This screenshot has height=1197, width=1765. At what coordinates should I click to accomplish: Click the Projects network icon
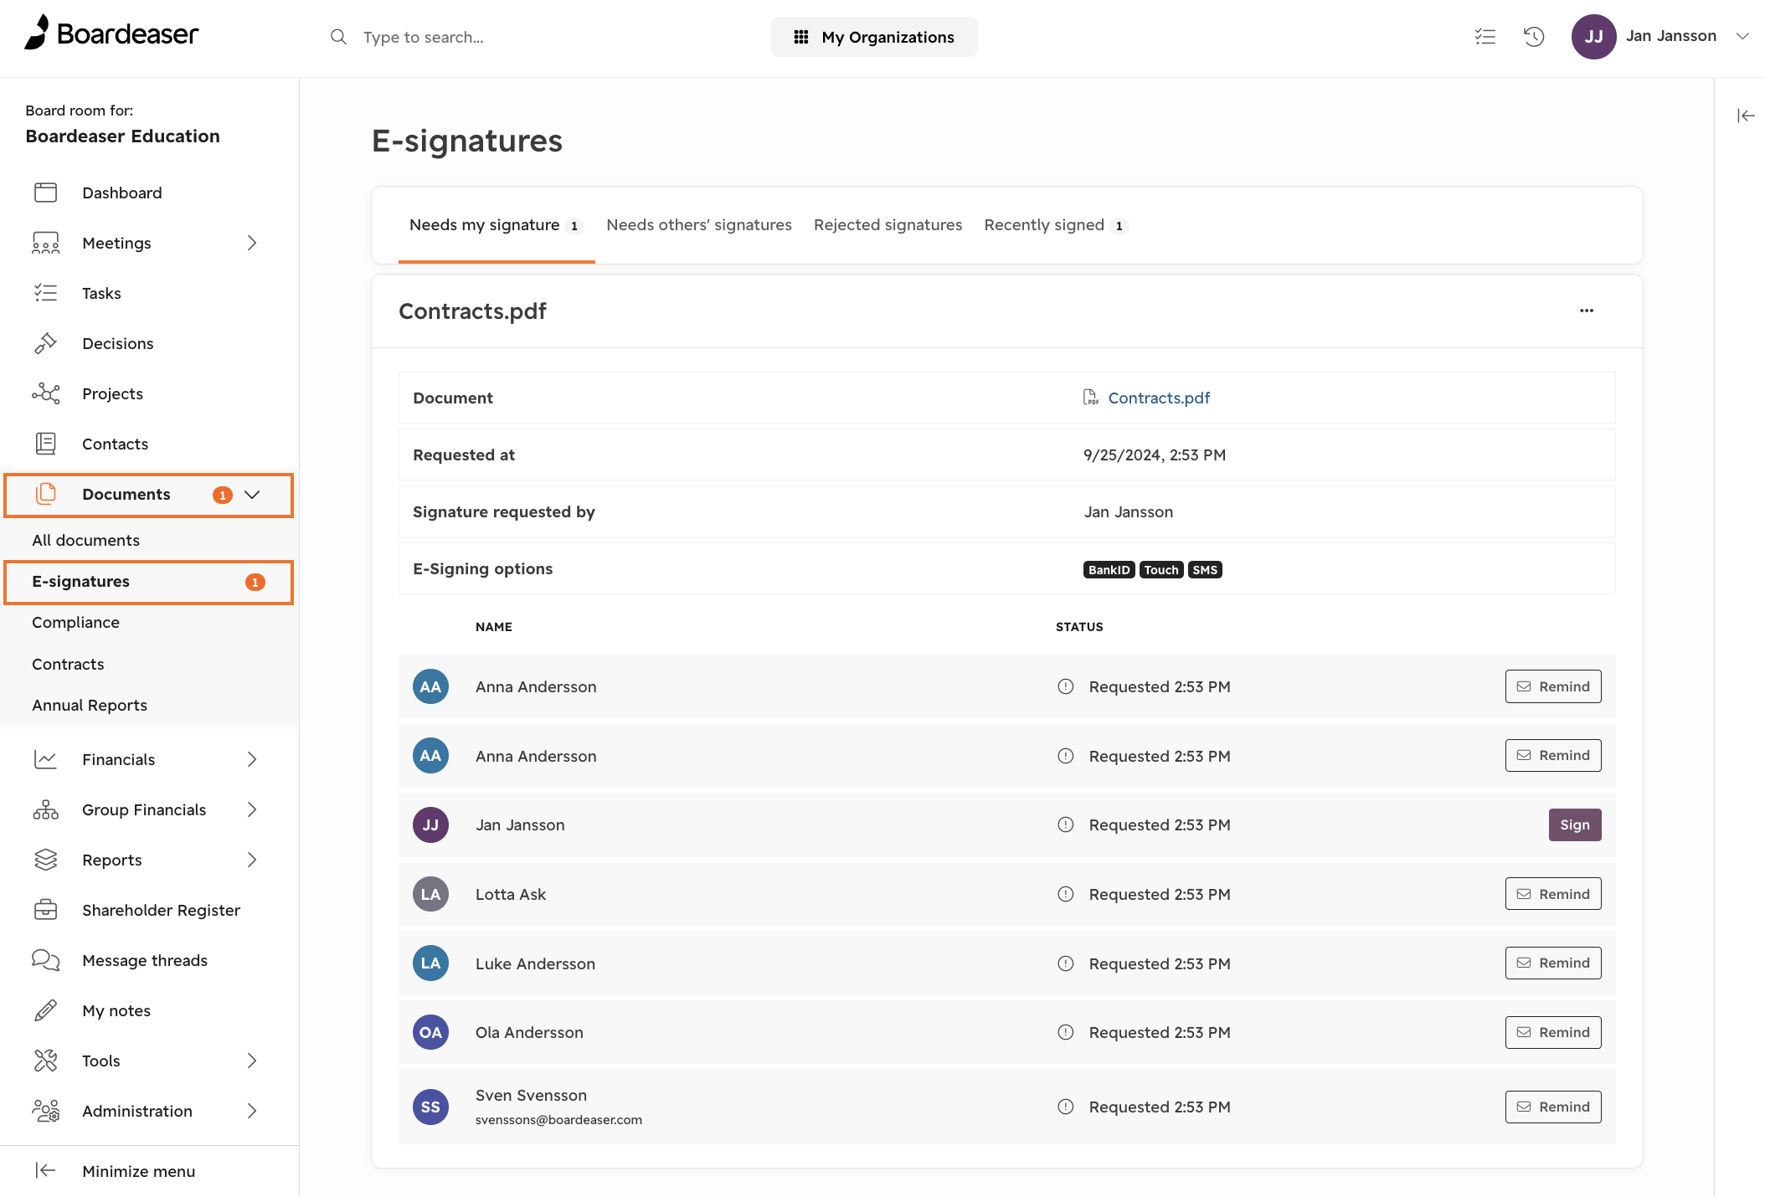pos(45,393)
